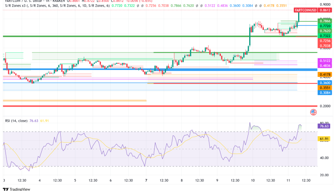The image size is (336, 191).
Task: Click the 61.91 value in RSI legend
Action: click(x=44, y=121)
